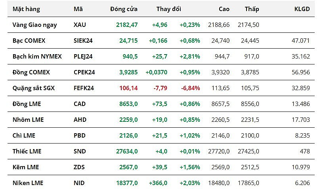Open the Bạc COMEX commodity link
Screen dimensions: 325x189
pyautogui.click(x=29, y=41)
